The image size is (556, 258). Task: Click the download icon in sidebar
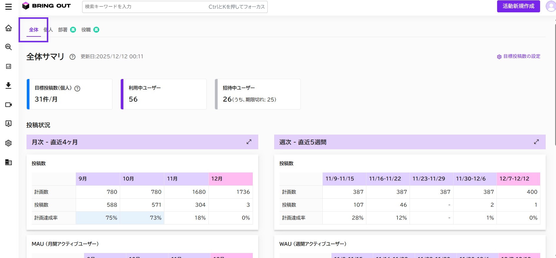(9, 86)
